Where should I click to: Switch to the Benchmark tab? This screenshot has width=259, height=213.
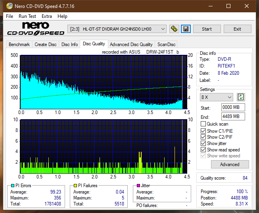[x=19, y=45]
